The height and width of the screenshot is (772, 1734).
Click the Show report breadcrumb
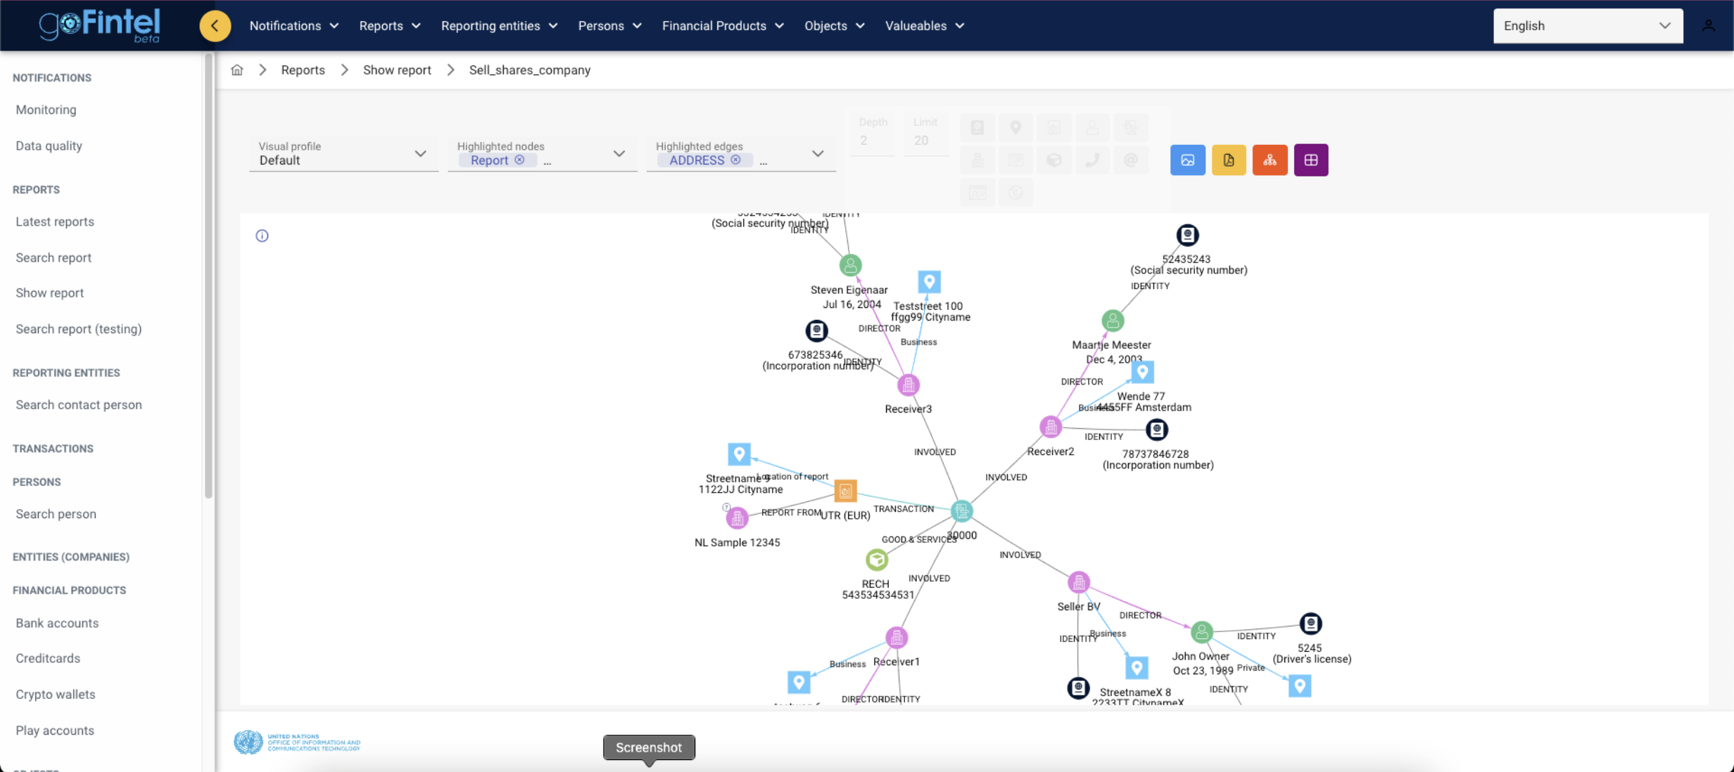[x=397, y=70]
